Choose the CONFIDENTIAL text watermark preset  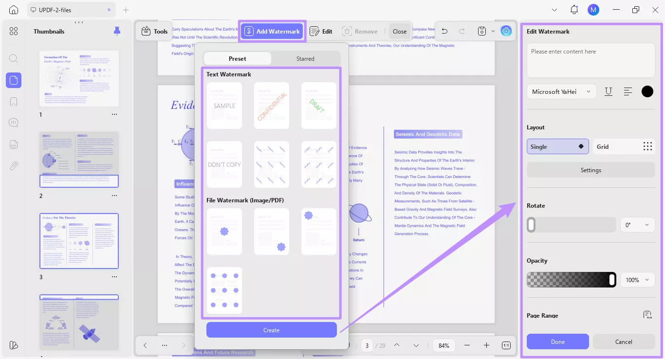(272, 106)
